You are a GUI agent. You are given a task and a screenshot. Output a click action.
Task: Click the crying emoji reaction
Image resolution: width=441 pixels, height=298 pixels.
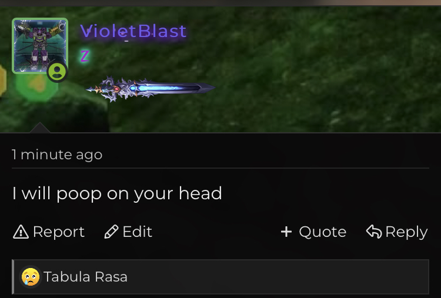pyautogui.click(x=31, y=277)
